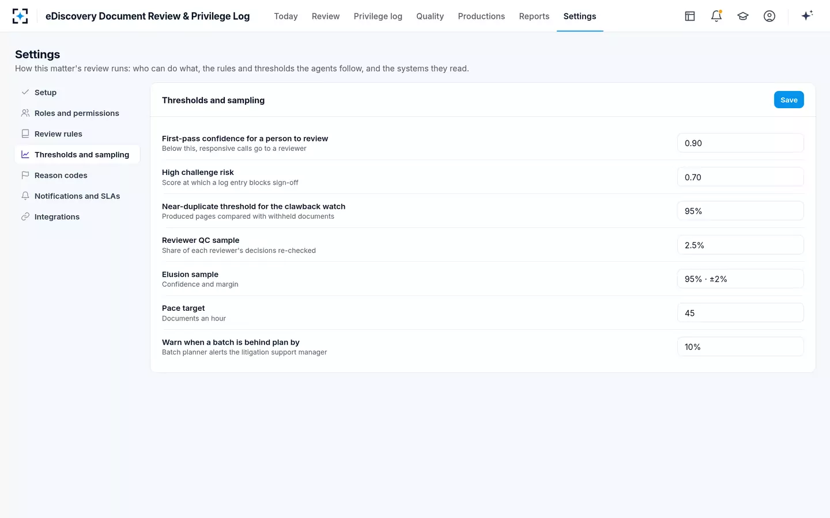Select the Settings tab
The width and height of the screenshot is (830, 518).
coord(580,16)
